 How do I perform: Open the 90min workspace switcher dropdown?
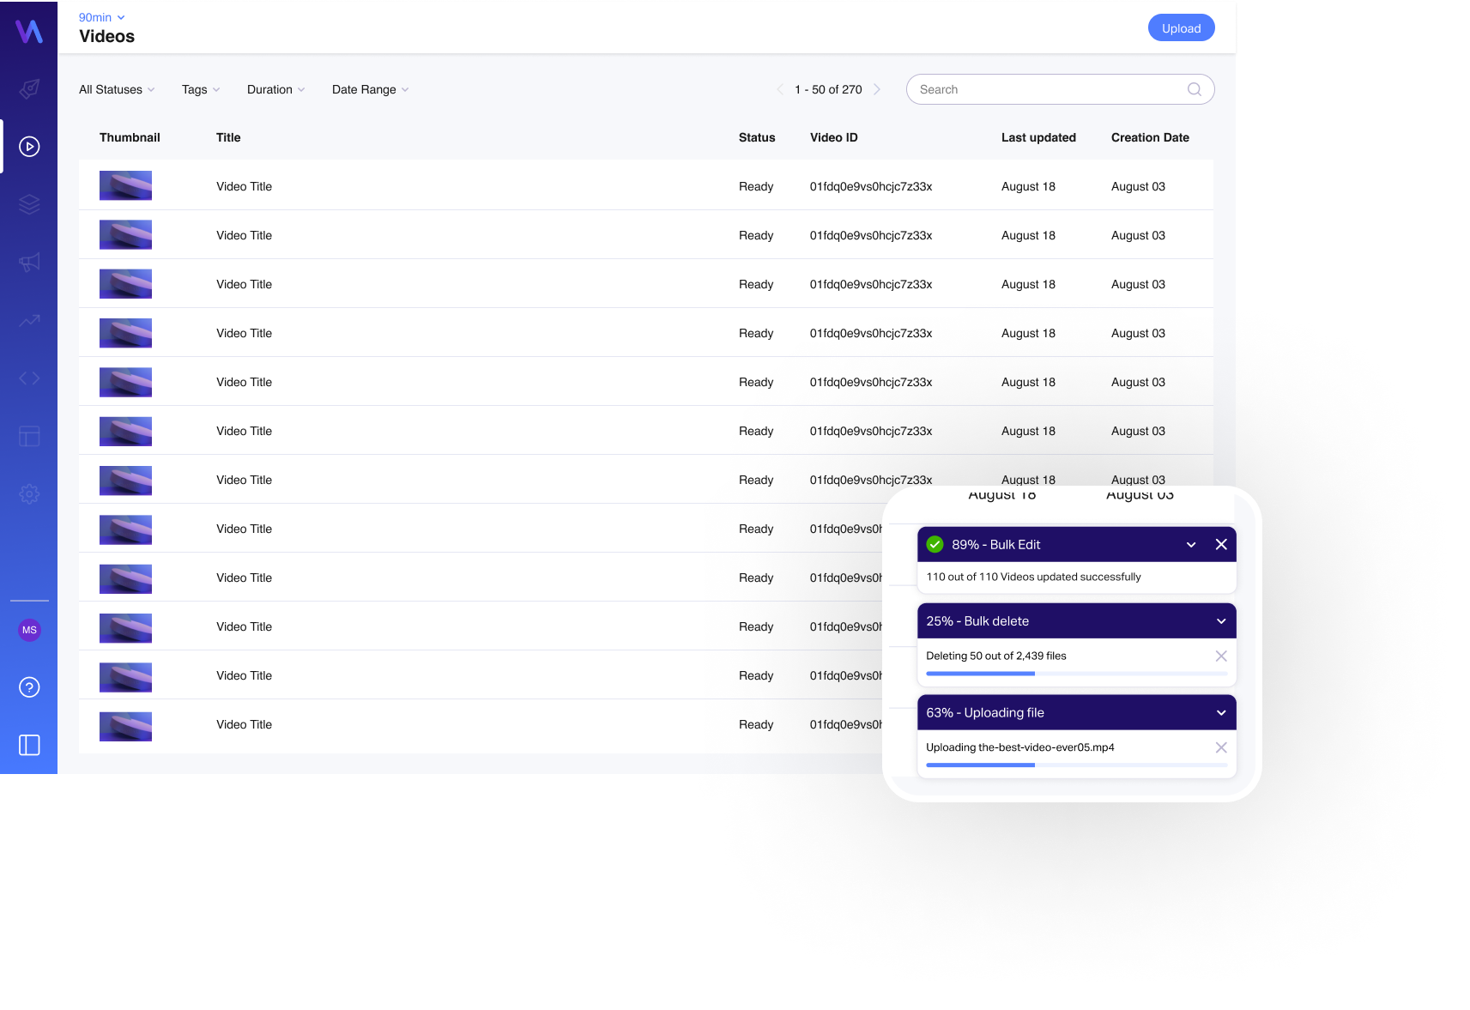[102, 17]
